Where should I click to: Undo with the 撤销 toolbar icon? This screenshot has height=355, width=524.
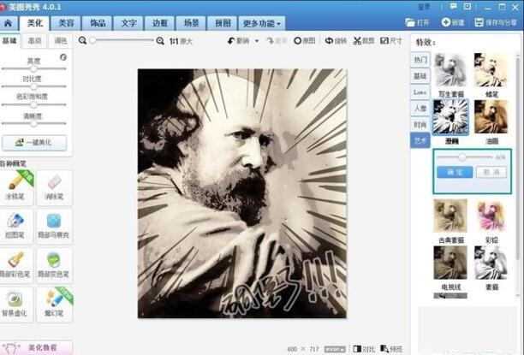[x=239, y=41]
